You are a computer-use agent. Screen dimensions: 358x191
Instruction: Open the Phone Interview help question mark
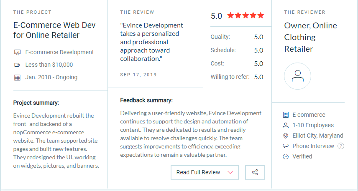point(341,146)
